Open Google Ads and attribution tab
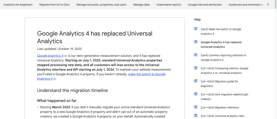277x119 pixels. tap(205, 5)
